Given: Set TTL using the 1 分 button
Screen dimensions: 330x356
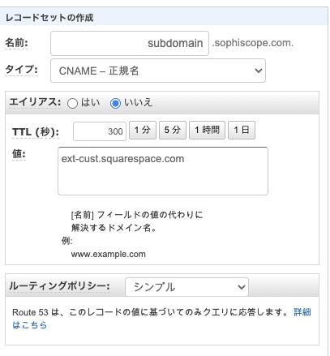Looking at the screenshot, I should [143, 130].
